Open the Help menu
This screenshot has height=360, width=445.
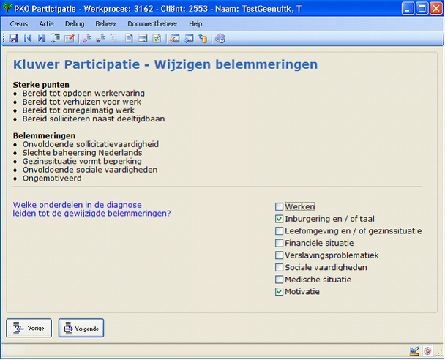pyautogui.click(x=195, y=24)
